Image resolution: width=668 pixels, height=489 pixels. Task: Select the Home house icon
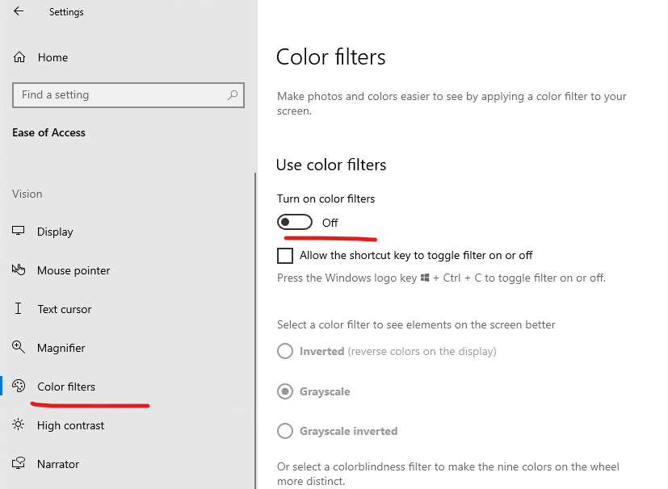[x=18, y=56]
